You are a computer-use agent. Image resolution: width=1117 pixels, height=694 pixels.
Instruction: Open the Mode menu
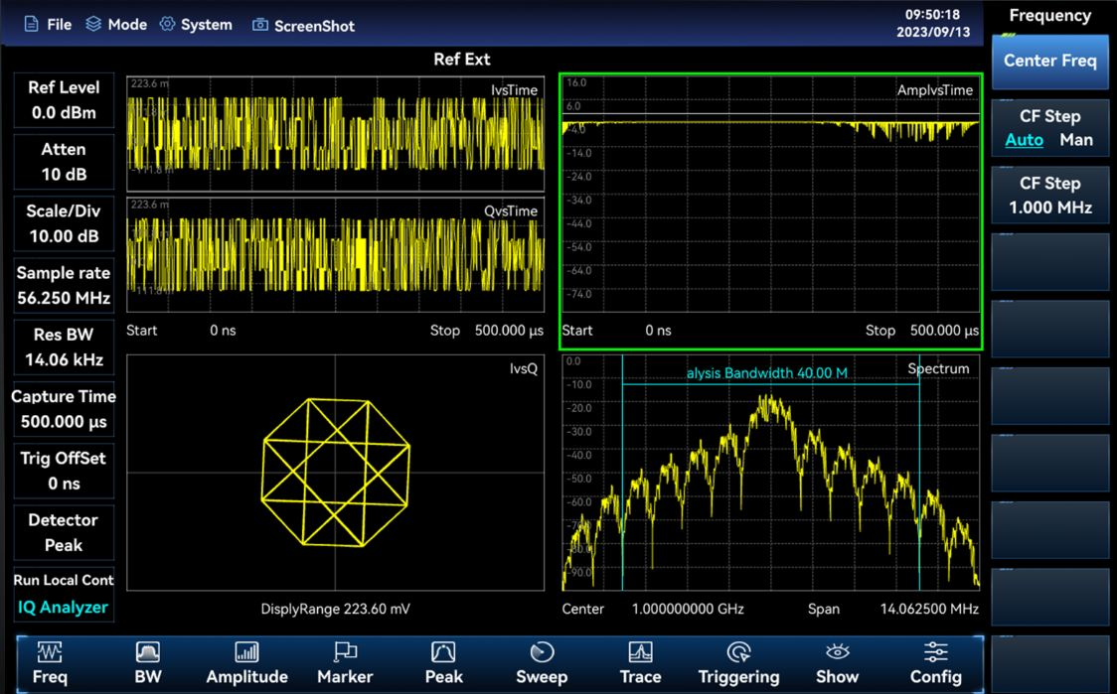click(116, 25)
